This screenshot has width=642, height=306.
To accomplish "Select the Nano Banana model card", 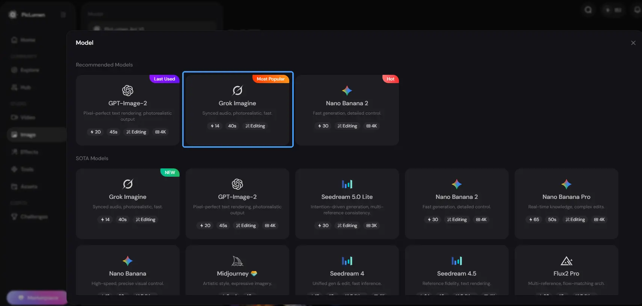I will click(x=128, y=270).
